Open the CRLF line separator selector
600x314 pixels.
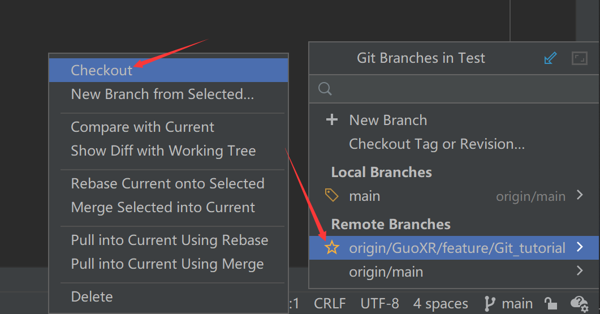click(x=330, y=303)
